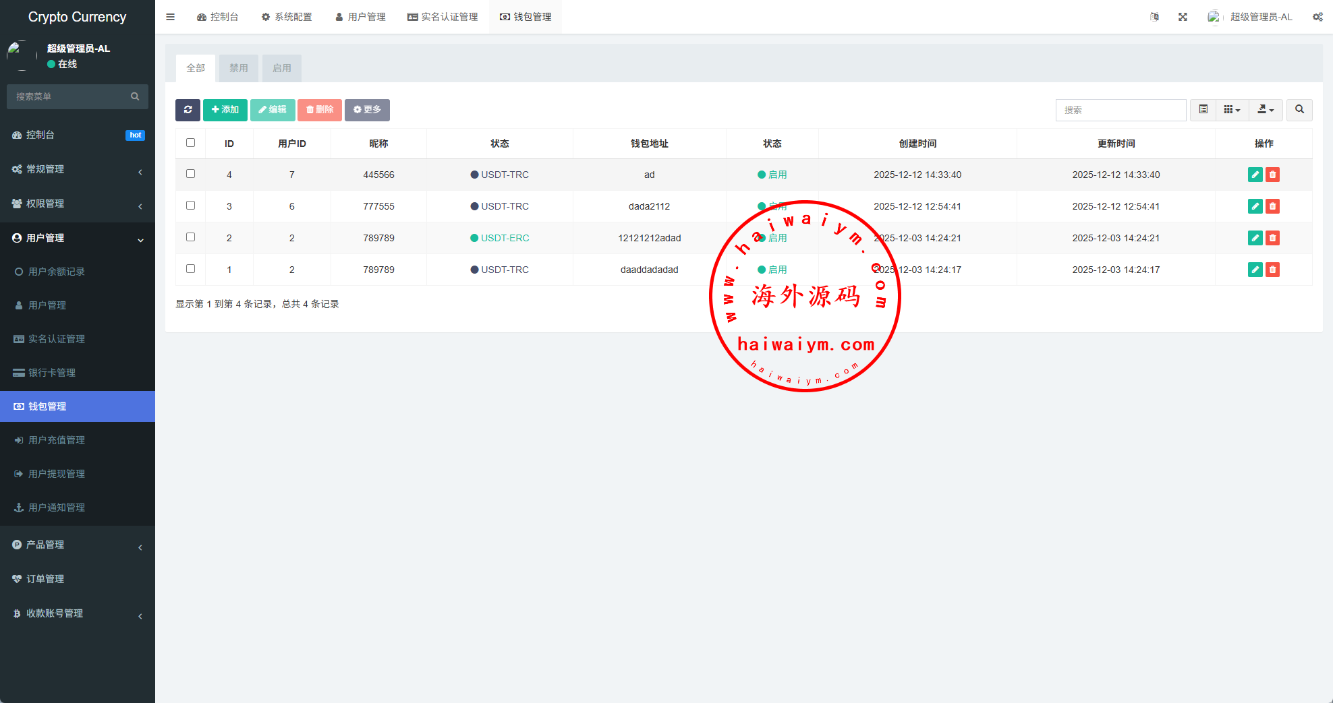Select checkbox for nickname 445566 row
Image resolution: width=1333 pixels, height=703 pixels.
[x=190, y=174]
